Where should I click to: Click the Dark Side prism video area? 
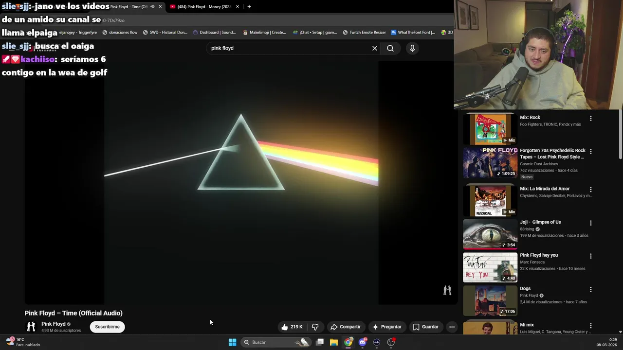[241, 182]
